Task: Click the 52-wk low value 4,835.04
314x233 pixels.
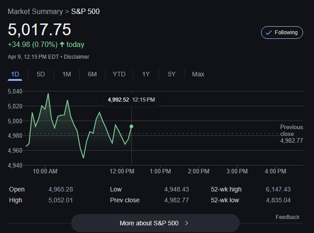Action: pyautogui.click(x=278, y=200)
